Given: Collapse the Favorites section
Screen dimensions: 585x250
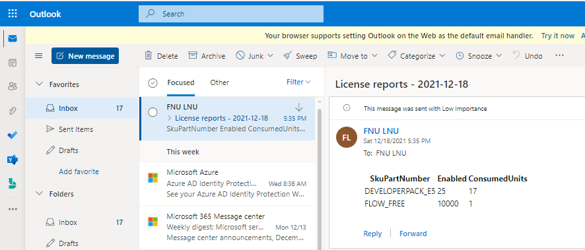Looking at the screenshot, I should (x=39, y=84).
